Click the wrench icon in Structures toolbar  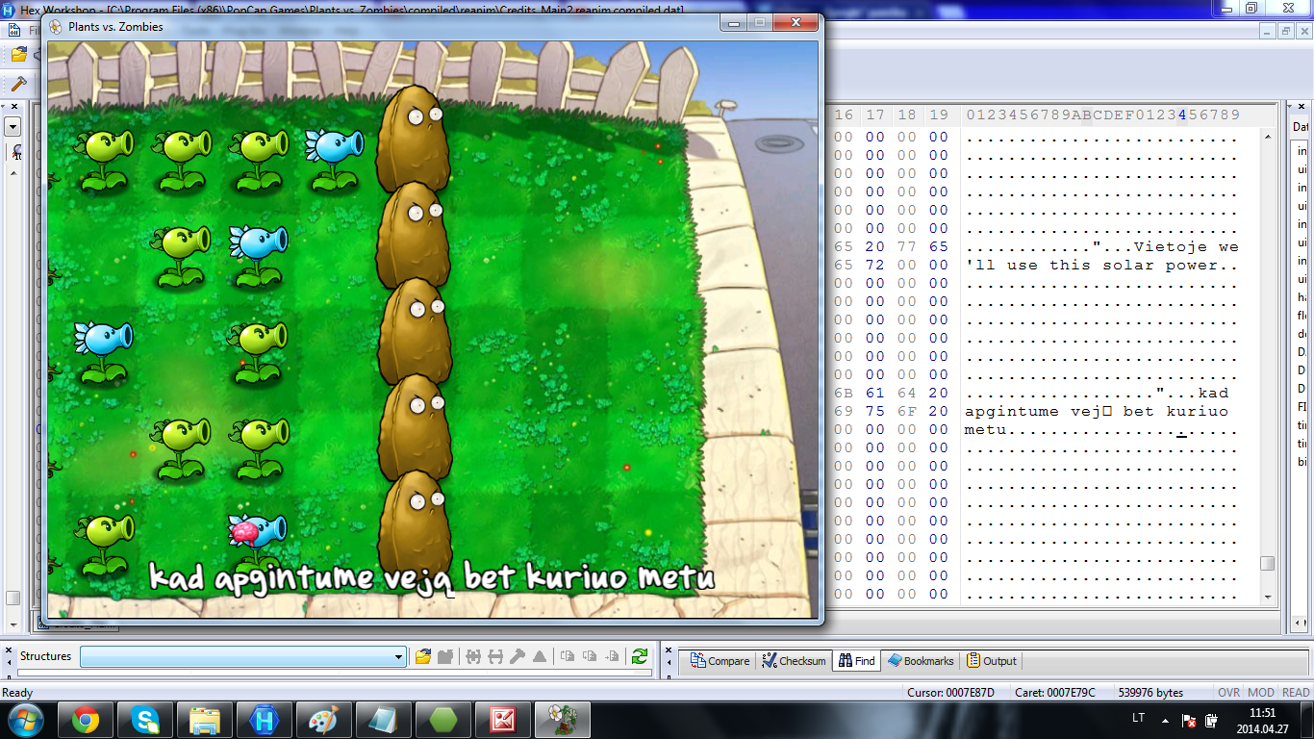click(518, 656)
